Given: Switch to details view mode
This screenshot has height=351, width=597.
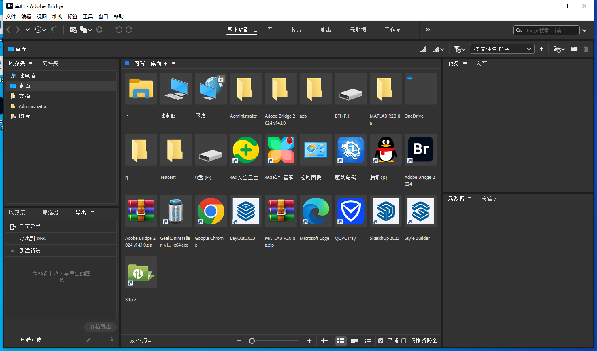Looking at the screenshot, I should pyautogui.click(x=354, y=341).
